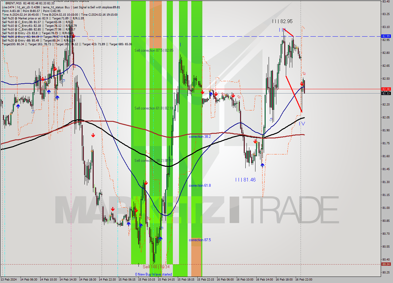Click the '15 Feb 18:15' time axis label
393x283 pixels.
click(186, 280)
